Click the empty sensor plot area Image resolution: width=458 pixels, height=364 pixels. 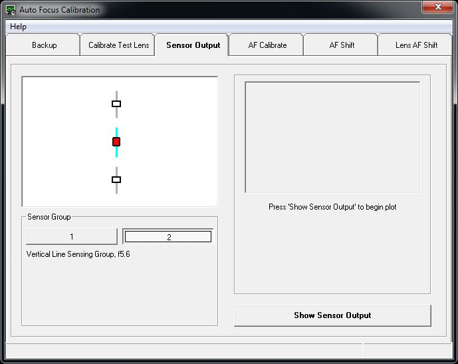point(332,137)
